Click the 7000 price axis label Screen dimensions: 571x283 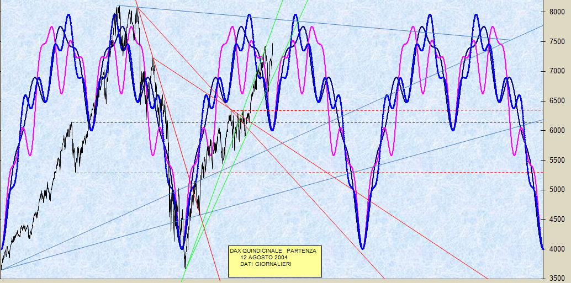[557, 71]
